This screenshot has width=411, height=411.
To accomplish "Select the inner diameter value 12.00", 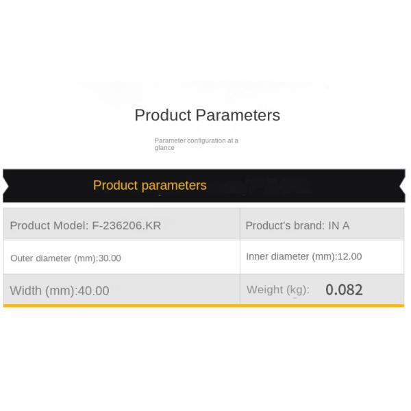I will tap(349, 256).
